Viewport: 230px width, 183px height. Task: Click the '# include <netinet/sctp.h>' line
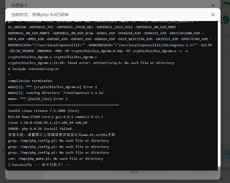[34, 69]
